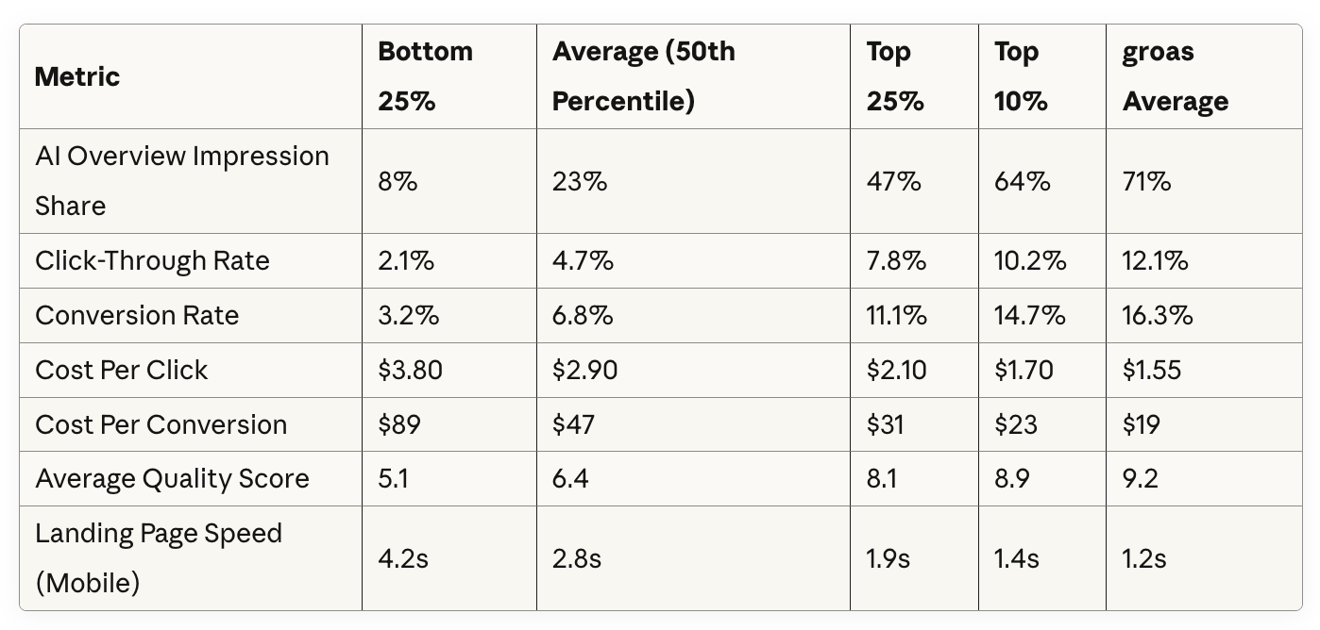Image resolution: width=1320 pixels, height=630 pixels.
Task: Select the 71% groas impression share cell
Action: 1146,181
